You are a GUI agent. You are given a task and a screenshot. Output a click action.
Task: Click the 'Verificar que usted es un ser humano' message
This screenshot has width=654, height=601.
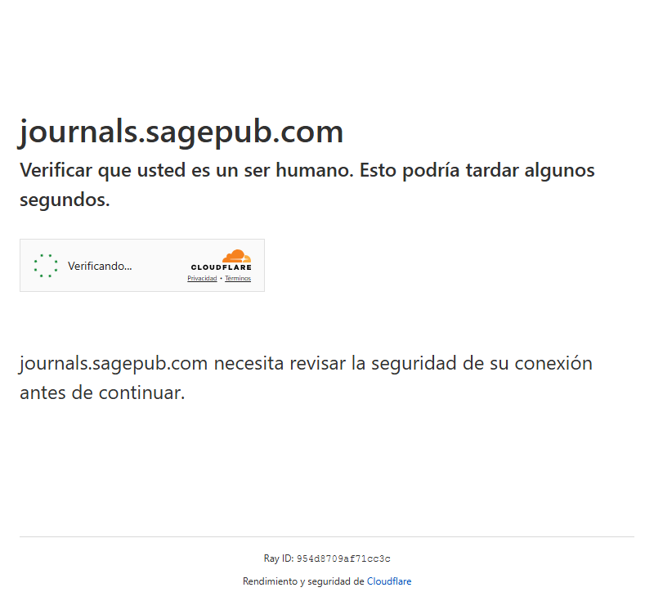pos(307,185)
